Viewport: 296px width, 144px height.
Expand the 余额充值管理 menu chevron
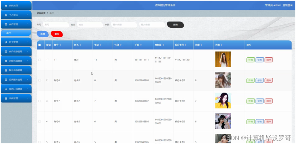pyautogui.click(x=28, y=61)
